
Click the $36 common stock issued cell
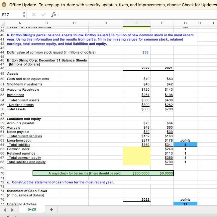(x=145, y=53)
